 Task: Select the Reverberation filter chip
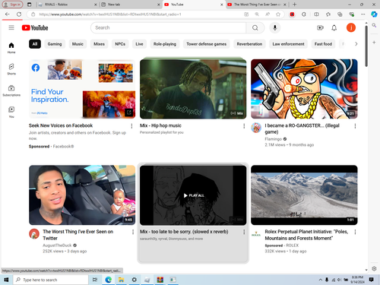(x=249, y=44)
